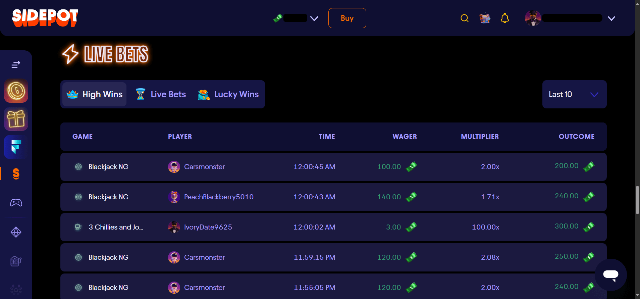Click the Sidepot logo
Viewport: 640px width, 299px height.
click(x=45, y=18)
